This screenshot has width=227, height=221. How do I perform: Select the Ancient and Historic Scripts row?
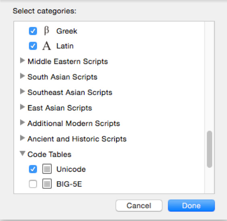(x=109, y=139)
